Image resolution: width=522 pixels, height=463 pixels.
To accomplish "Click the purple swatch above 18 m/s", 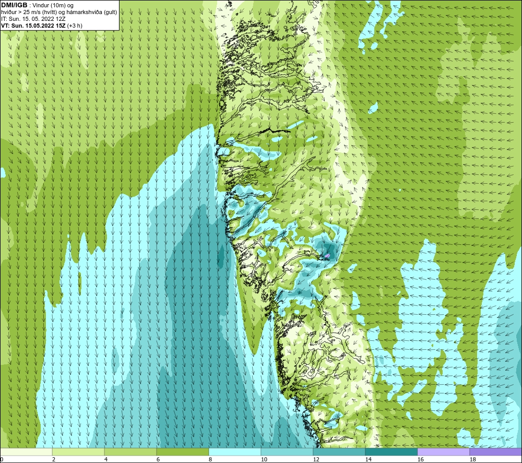I will pyautogui.click(x=495, y=452).
